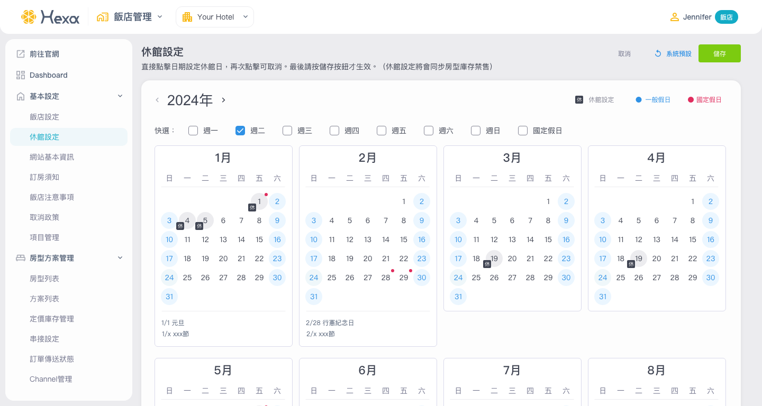Click the external link icon beside 前往官網
The image size is (762, 406).
[x=21, y=54]
